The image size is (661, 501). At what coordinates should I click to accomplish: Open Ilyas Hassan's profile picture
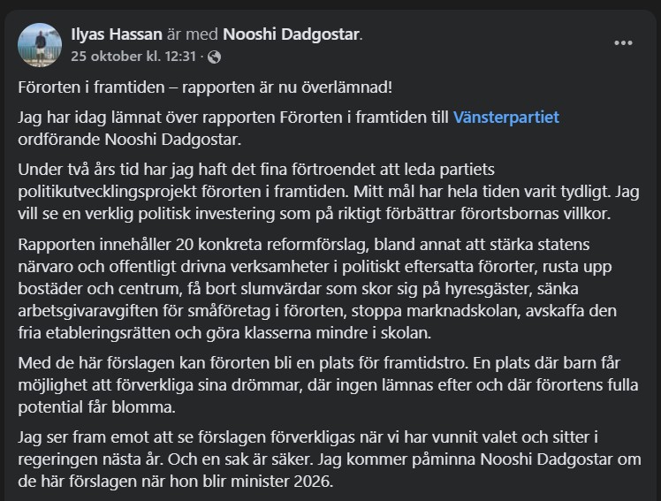click(42, 44)
